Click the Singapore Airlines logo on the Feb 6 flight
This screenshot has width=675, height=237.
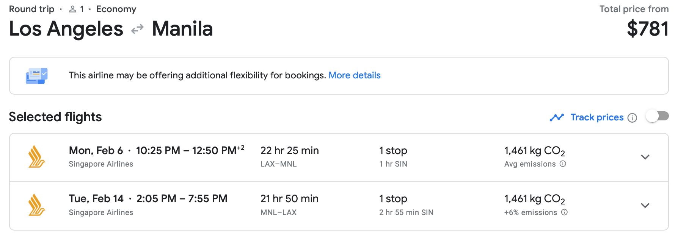tap(37, 157)
